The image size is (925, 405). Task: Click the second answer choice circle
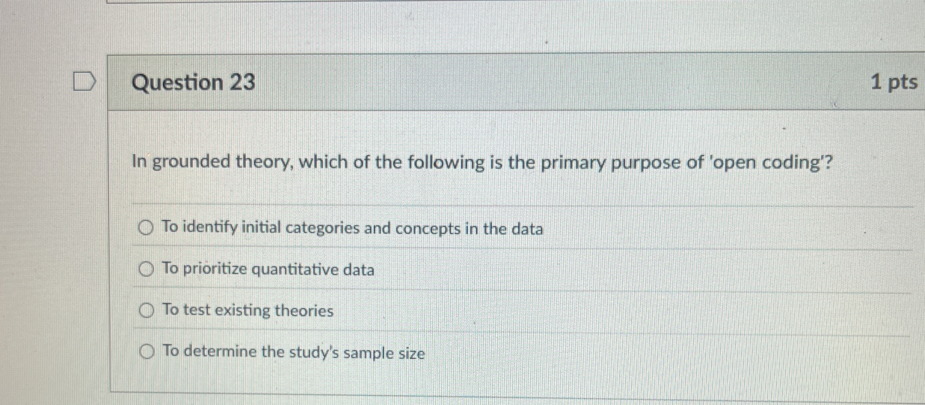click(146, 269)
